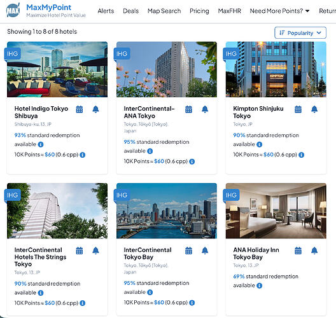
Task: Open the Alerts menu item
Action: pyautogui.click(x=106, y=11)
